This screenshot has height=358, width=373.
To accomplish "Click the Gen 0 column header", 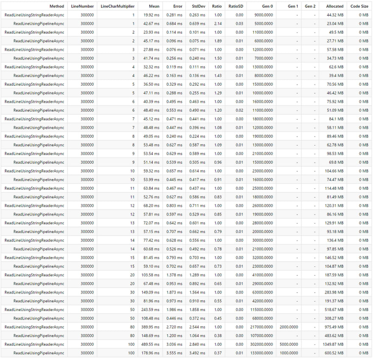I will pos(267,6).
